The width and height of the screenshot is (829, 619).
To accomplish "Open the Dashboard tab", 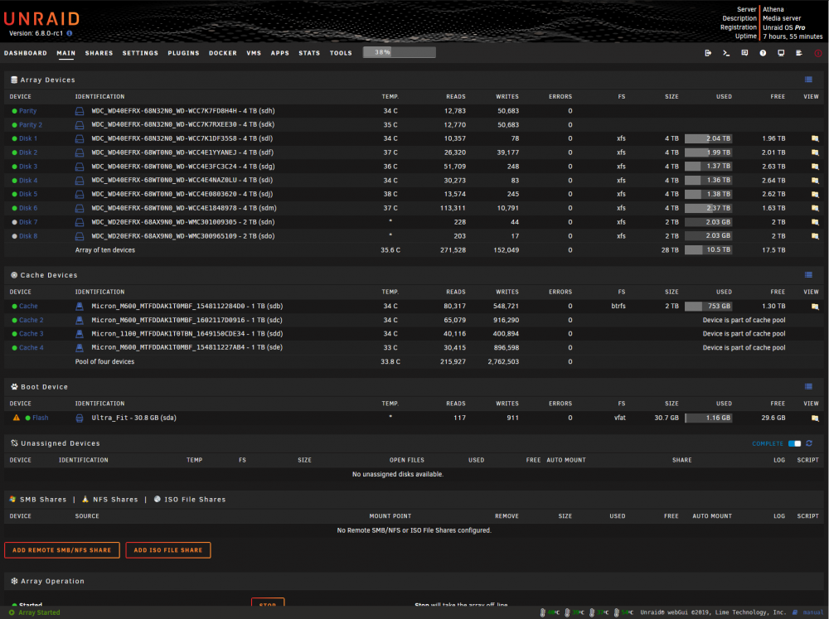I will coord(26,53).
